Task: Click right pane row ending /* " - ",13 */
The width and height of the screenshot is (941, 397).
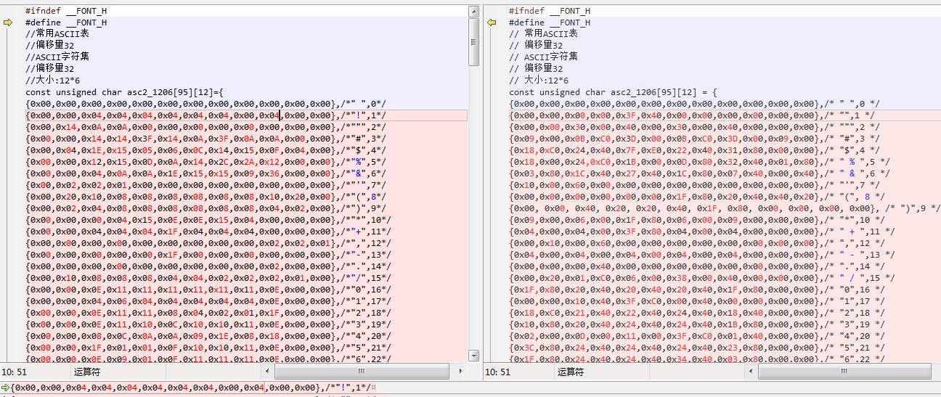Action: pos(704,255)
